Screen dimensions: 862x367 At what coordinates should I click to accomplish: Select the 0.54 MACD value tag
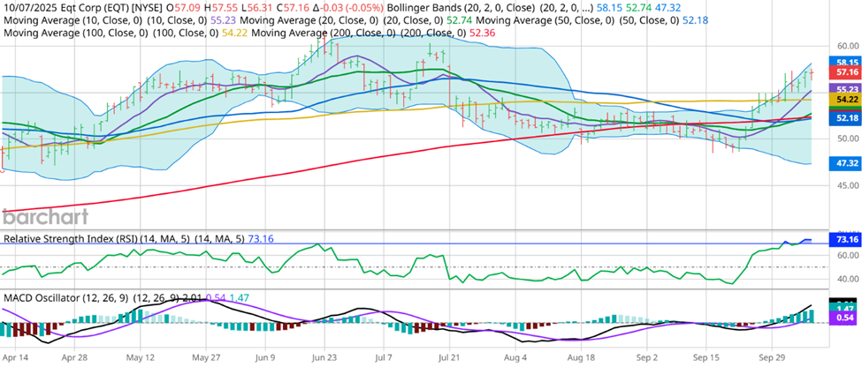click(847, 317)
